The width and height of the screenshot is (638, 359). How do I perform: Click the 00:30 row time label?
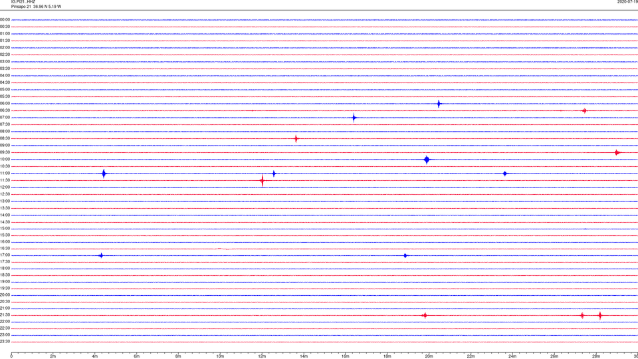pos(5,27)
